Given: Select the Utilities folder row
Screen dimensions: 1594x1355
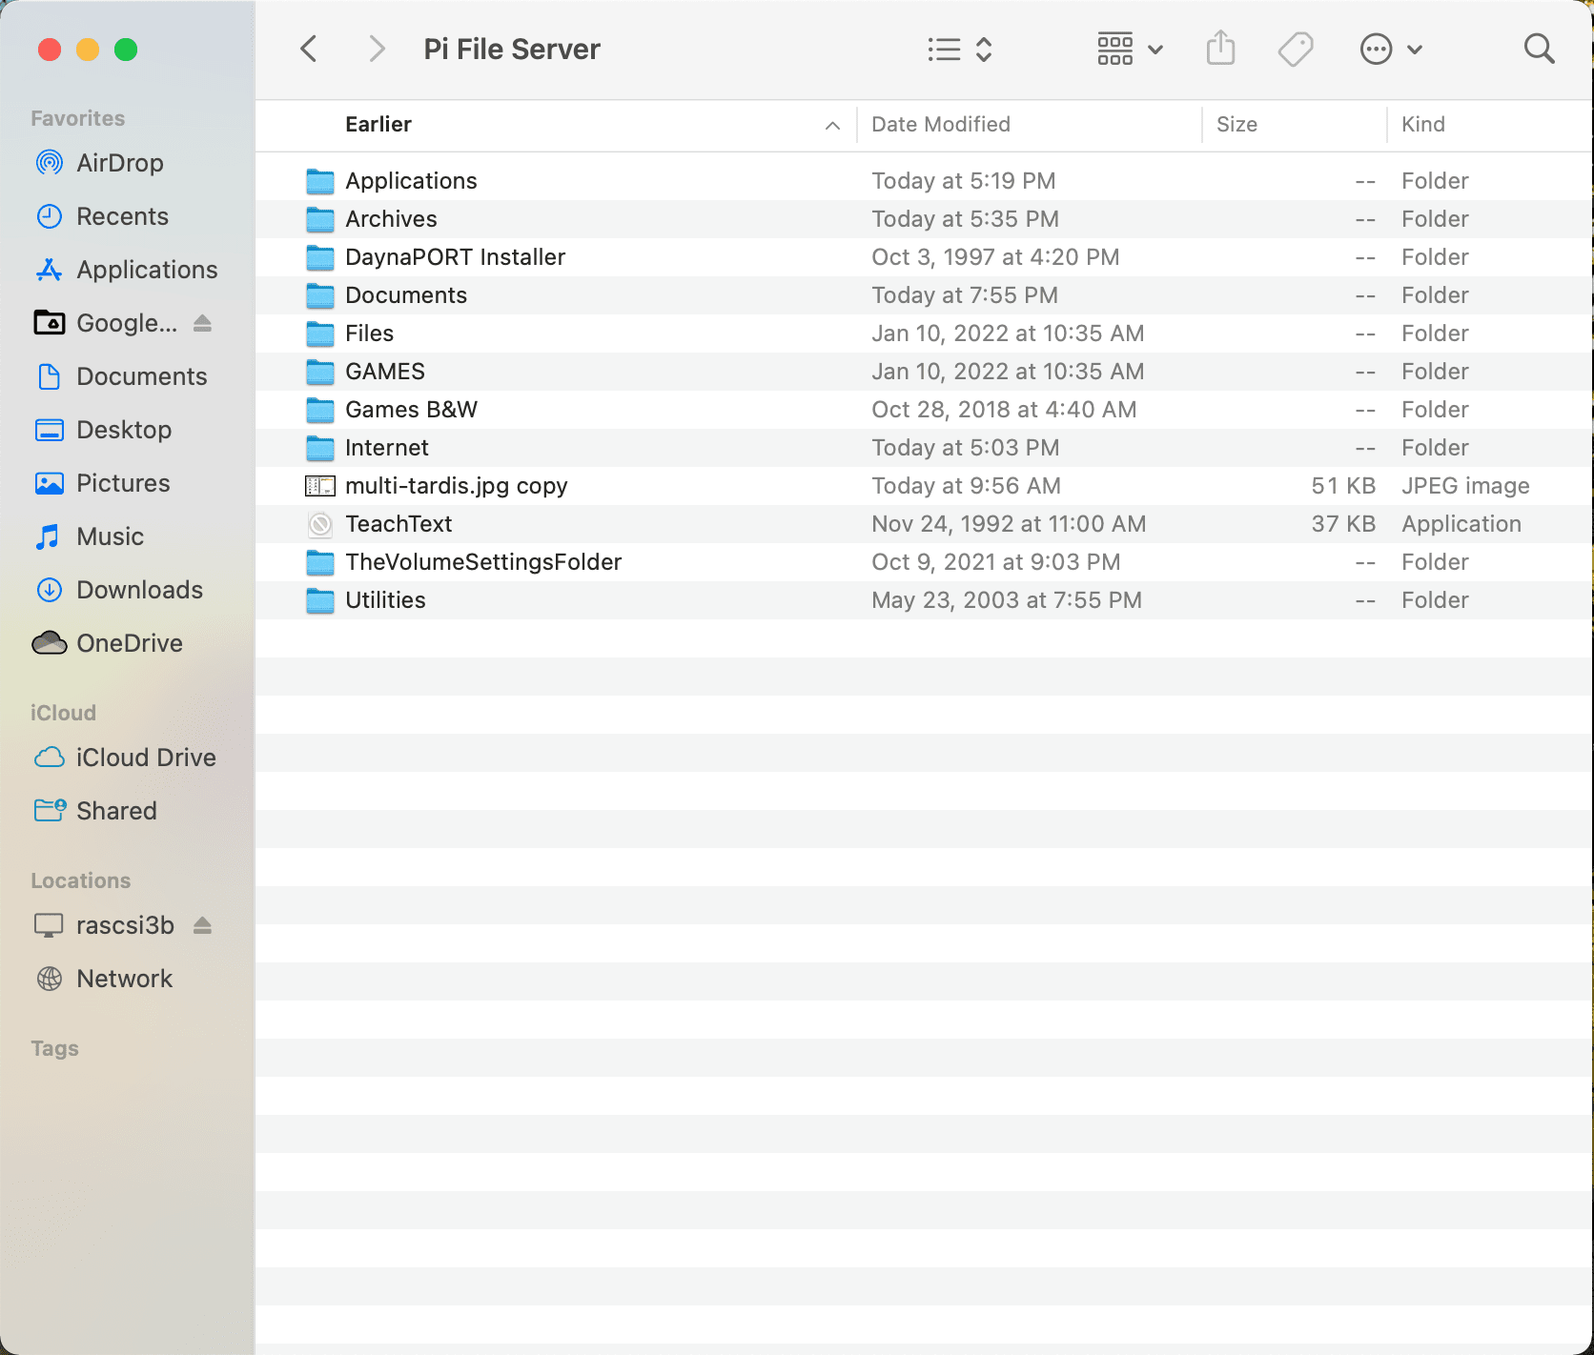Looking at the screenshot, I should 923,600.
